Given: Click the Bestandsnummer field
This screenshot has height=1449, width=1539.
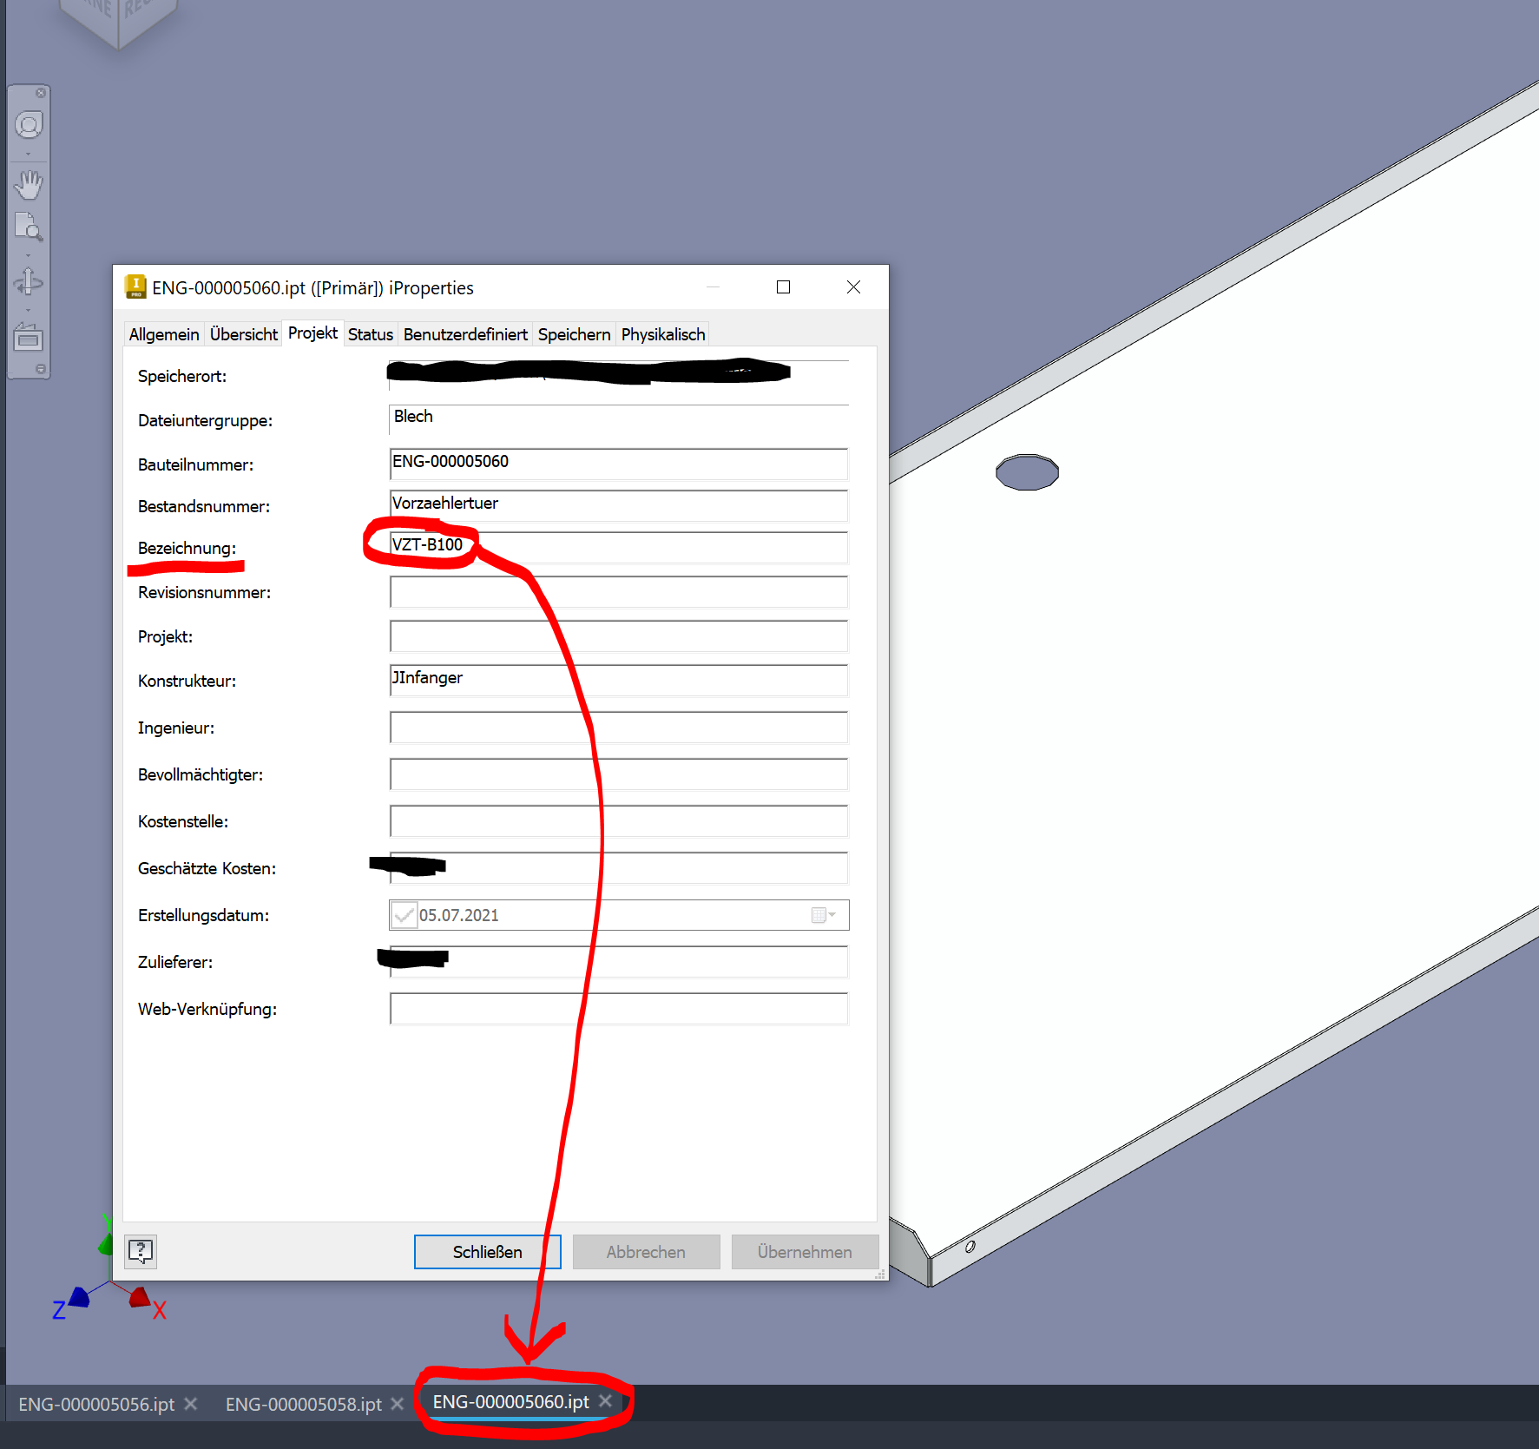Looking at the screenshot, I should [x=619, y=505].
